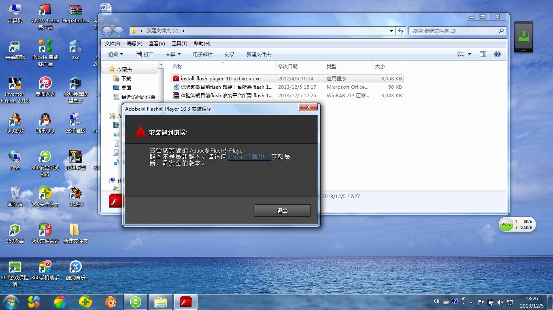Open 计算机 desktop icon
Image resolution: width=553 pixels, height=310 pixels.
(15, 13)
